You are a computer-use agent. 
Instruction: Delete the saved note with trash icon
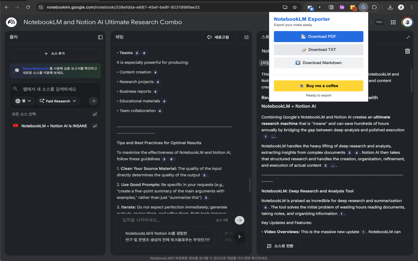(x=407, y=51)
